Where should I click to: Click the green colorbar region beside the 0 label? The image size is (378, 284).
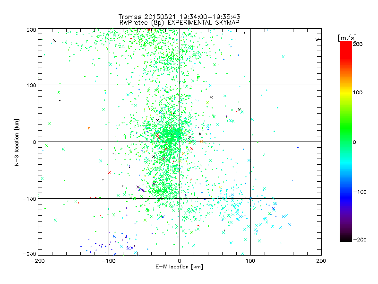pos(346,142)
